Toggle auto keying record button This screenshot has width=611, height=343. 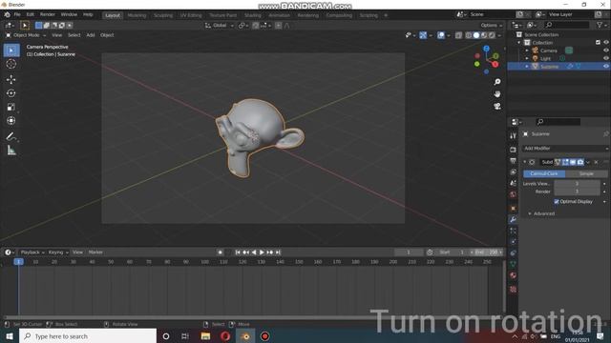(221, 252)
